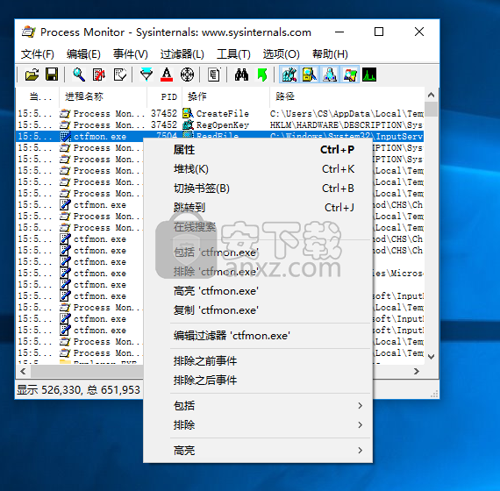Sort by the 进程名称 column header
This screenshot has width=500, height=491.
103,96
